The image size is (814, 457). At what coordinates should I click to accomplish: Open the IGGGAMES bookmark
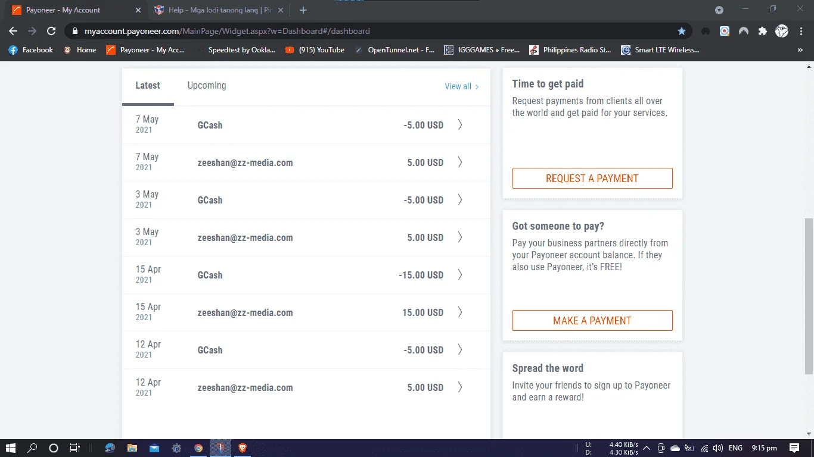click(x=482, y=50)
